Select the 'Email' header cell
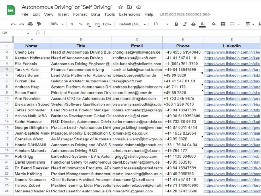The height and width of the screenshot is (196, 261). [x=137, y=46]
